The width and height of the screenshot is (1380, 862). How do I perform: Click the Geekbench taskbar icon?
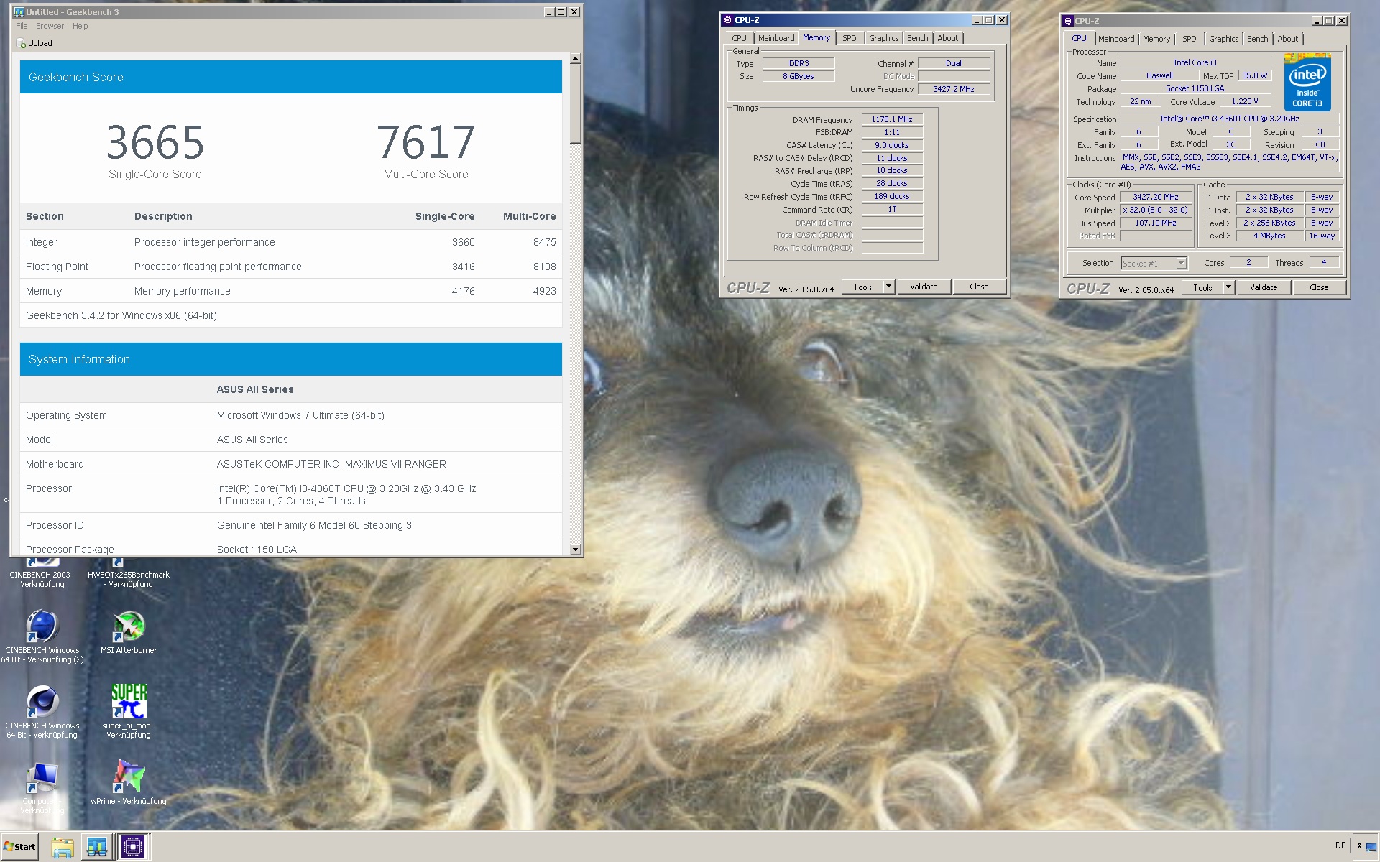[x=97, y=847]
